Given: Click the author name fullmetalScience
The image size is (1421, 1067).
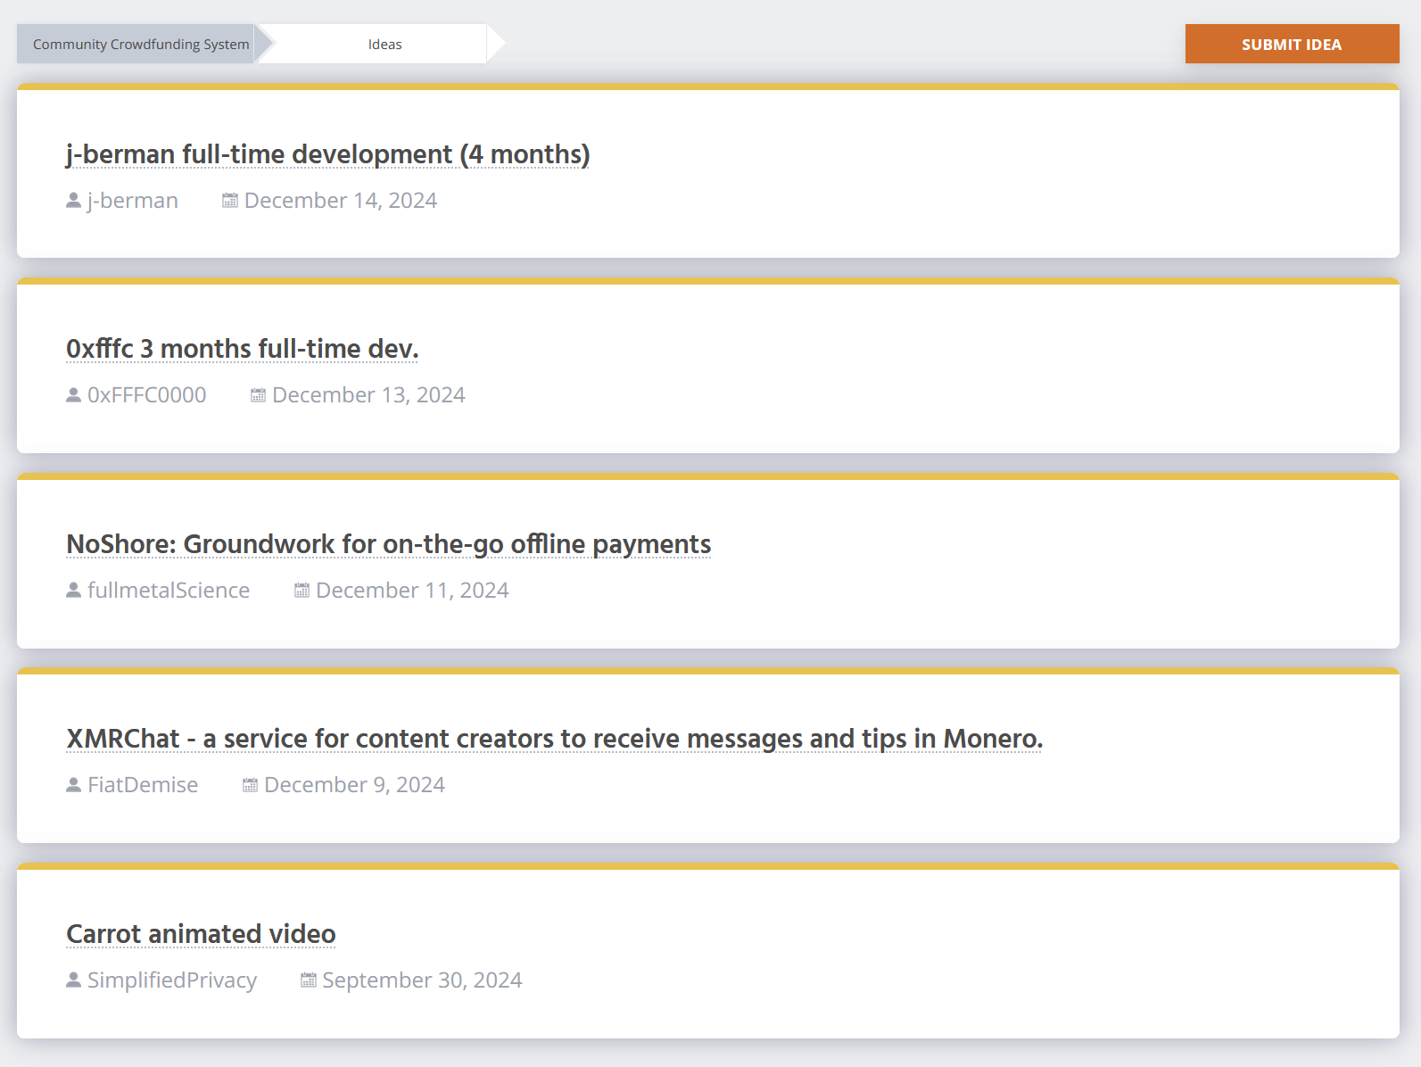Looking at the screenshot, I should pyautogui.click(x=169, y=591).
